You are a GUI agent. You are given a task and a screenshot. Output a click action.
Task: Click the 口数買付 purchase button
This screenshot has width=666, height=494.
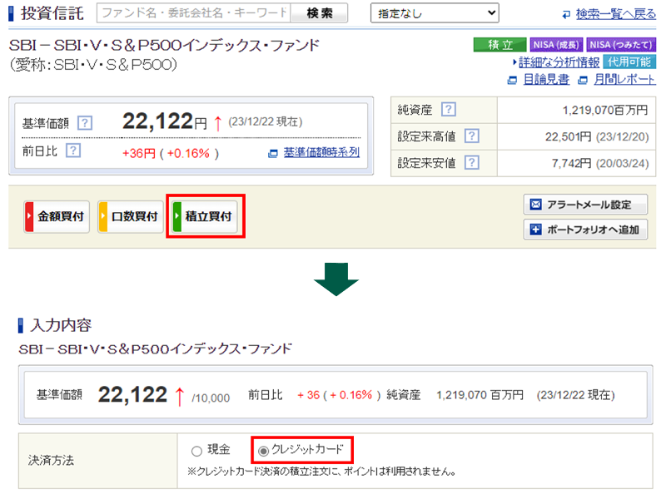(x=130, y=216)
